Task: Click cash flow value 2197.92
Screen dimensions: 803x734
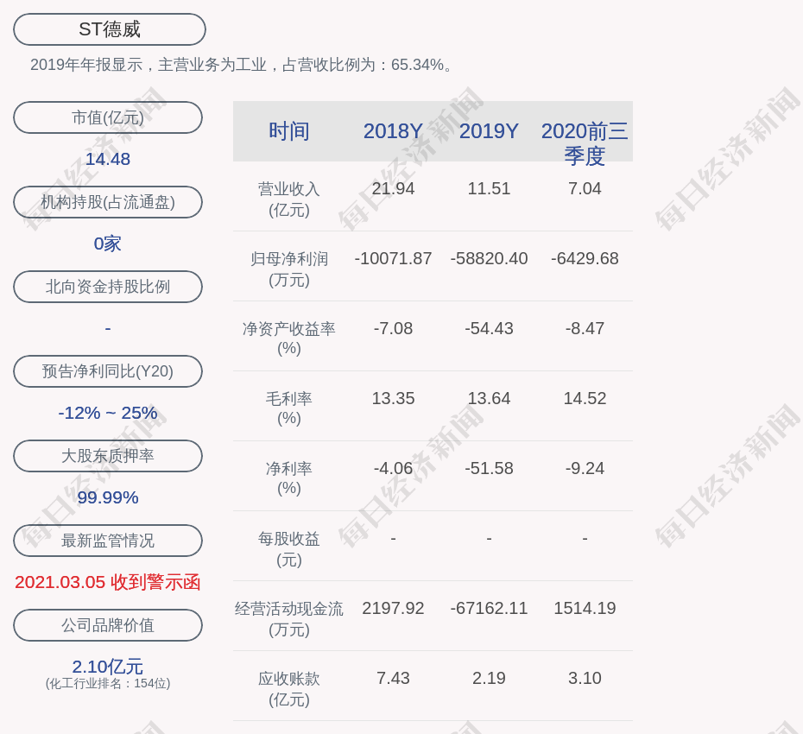Action: [x=394, y=609]
